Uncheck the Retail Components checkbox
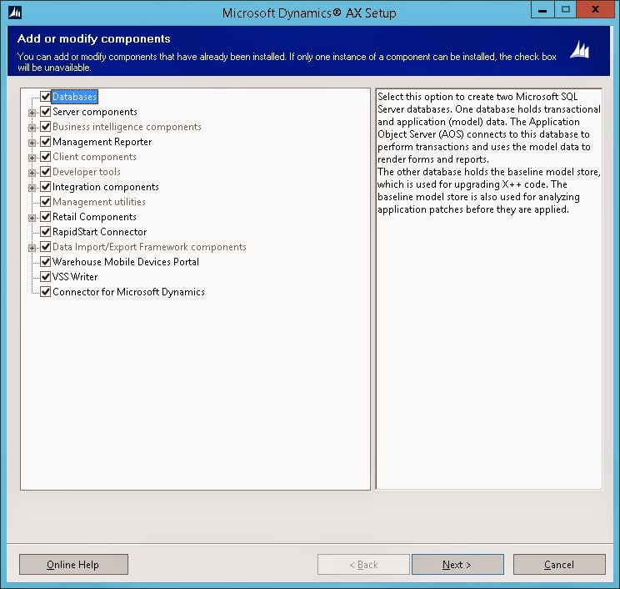The width and height of the screenshot is (620, 589). pos(46,217)
